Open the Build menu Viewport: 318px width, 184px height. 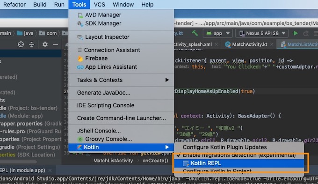pyautogui.click(x=40, y=5)
